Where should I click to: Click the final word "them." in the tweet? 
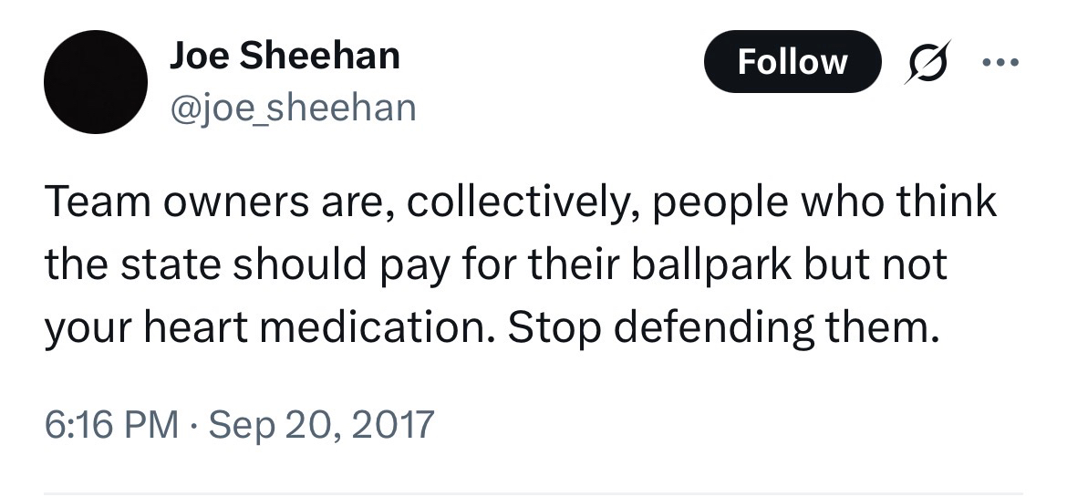point(882,328)
